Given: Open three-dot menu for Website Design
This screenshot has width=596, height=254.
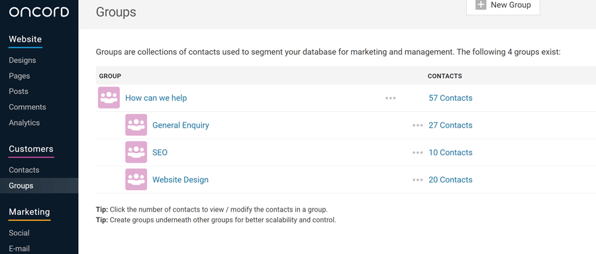Looking at the screenshot, I should click(417, 180).
